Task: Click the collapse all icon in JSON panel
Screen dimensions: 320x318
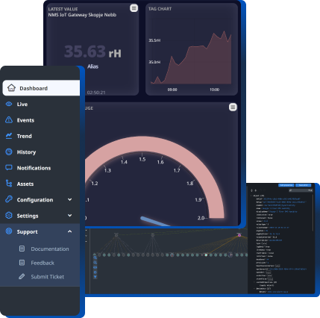Action: pyautogui.click(x=256, y=190)
